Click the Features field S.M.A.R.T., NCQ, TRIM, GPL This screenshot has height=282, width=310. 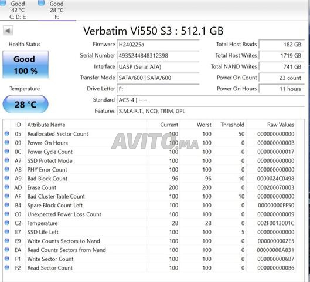[210, 111]
